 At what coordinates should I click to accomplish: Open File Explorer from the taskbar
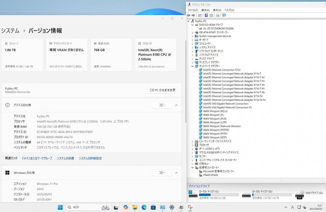(x=135, y=207)
